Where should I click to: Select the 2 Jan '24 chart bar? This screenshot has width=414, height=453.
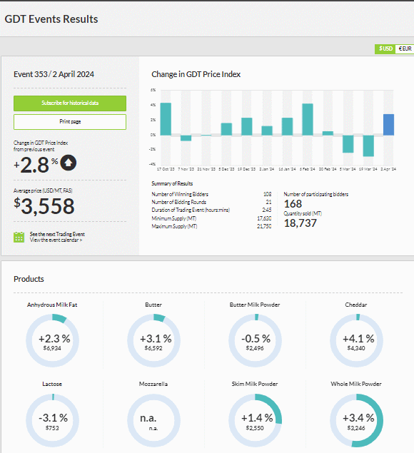[267, 131]
